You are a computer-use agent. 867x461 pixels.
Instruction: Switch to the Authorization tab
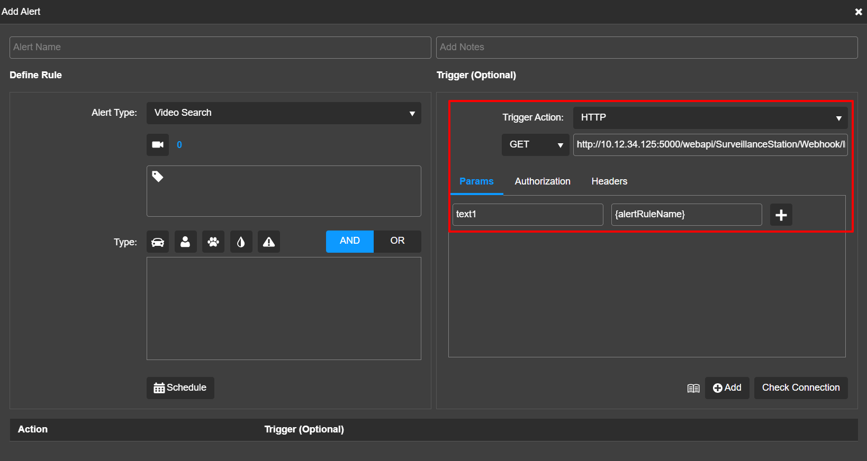coord(543,181)
